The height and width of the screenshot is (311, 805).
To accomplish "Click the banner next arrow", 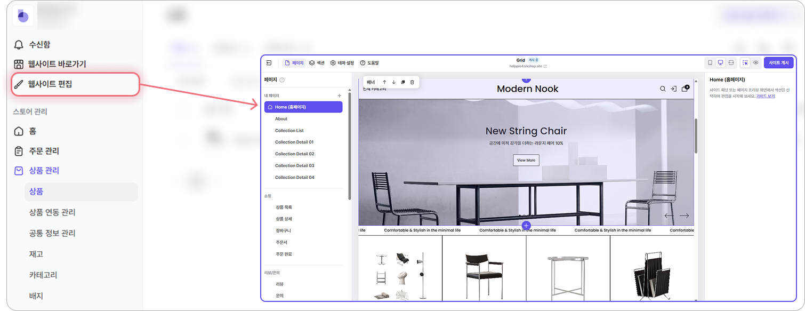I will [684, 216].
